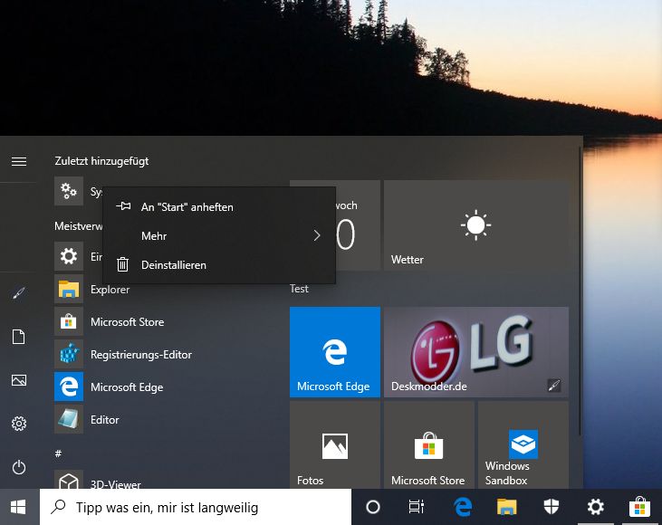Click the Start menu vertical scrollbar
The image size is (662, 525).
580,291
